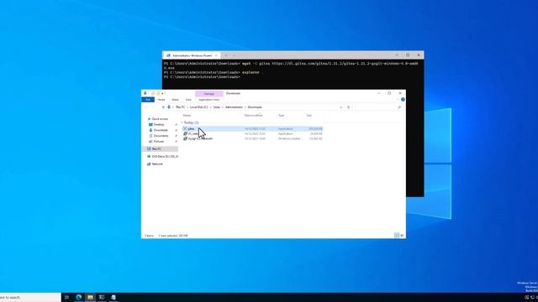Open the Share ribbon tab

[176, 100]
